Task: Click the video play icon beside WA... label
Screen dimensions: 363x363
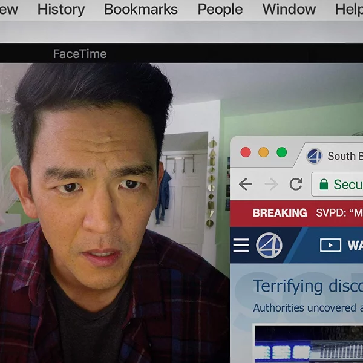Action: tap(330, 245)
